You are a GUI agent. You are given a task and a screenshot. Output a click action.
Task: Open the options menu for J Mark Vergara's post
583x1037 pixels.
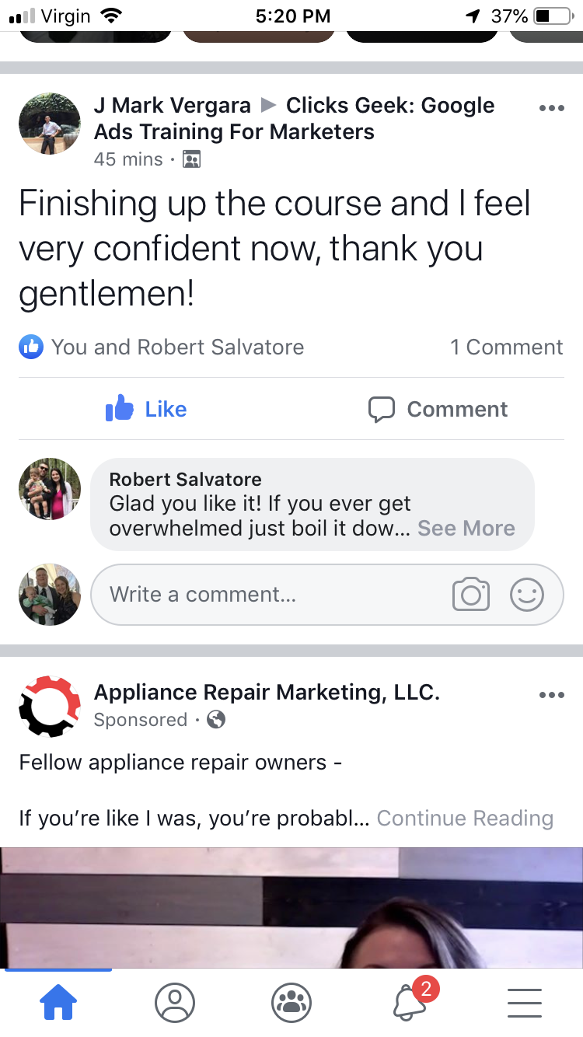pyautogui.click(x=552, y=108)
